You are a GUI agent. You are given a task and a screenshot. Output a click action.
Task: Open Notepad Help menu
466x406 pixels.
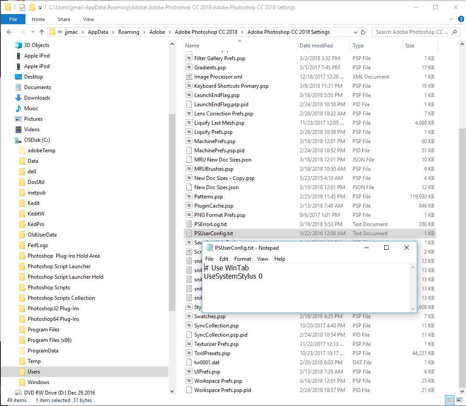click(280, 259)
